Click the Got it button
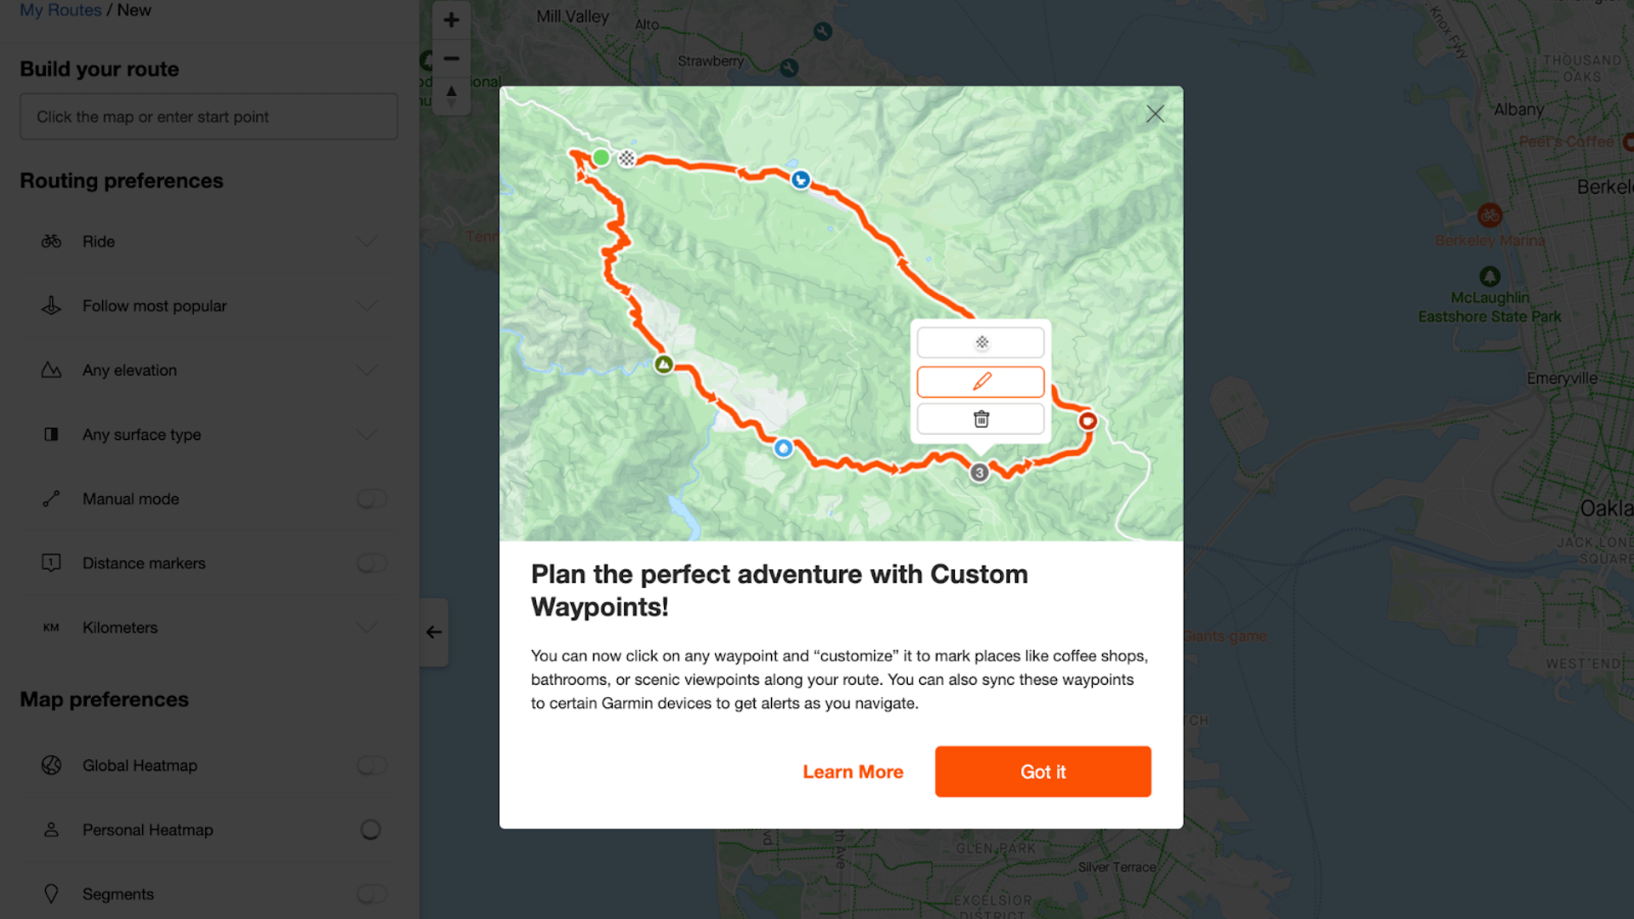 [x=1043, y=772]
